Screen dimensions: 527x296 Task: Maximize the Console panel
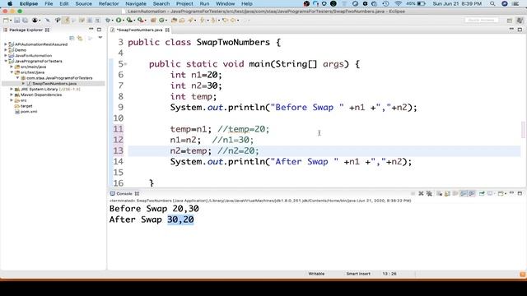coord(520,194)
